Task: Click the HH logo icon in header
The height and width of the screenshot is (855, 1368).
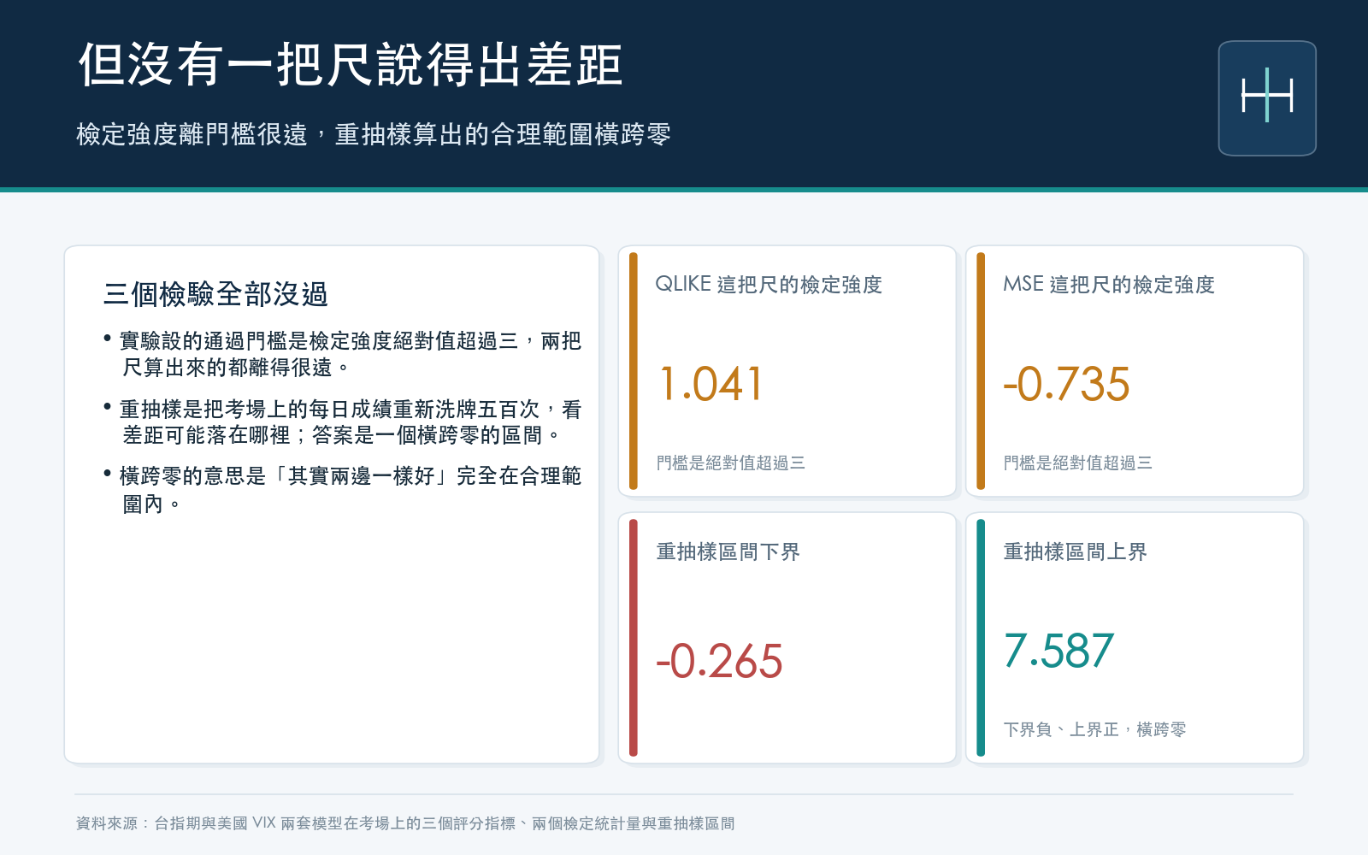Action: [x=1267, y=98]
